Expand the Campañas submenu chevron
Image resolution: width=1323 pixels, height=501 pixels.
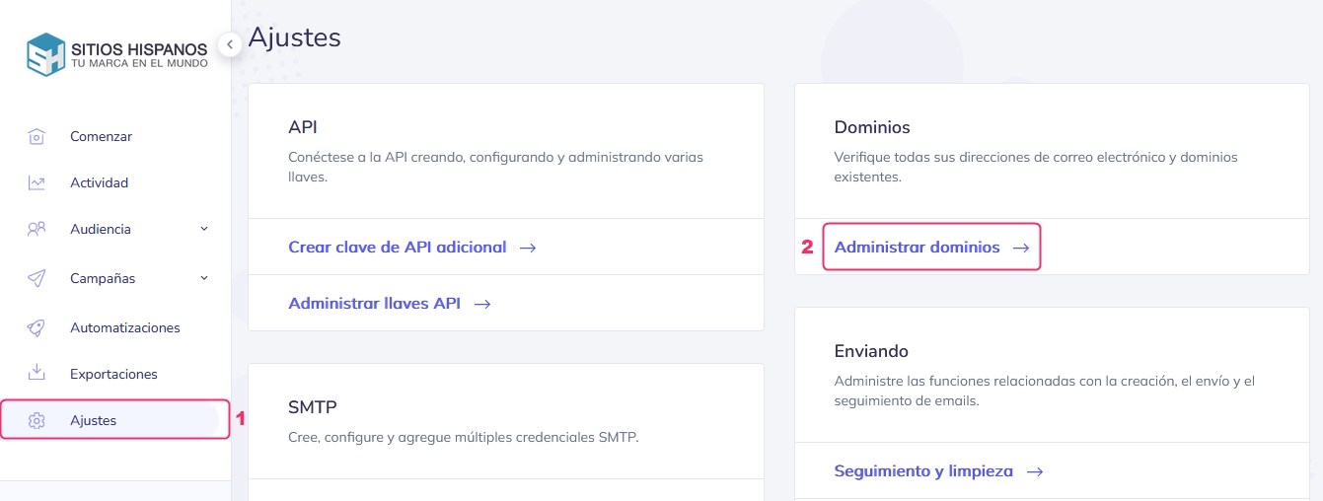(204, 278)
